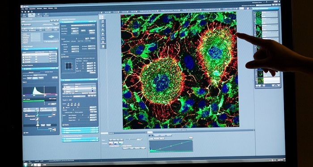313x167 pixels.
Task: Open the Windows Start button
Action: 25,165
